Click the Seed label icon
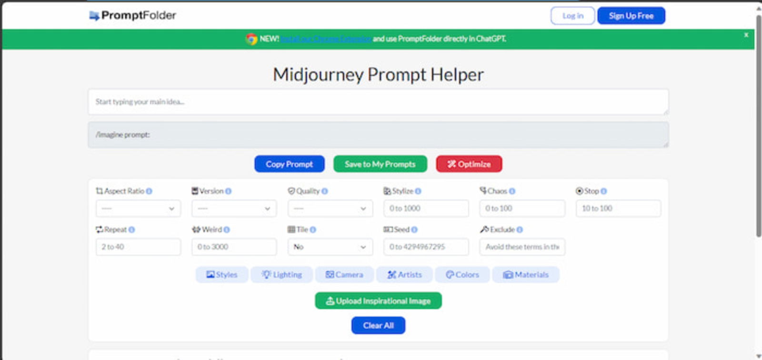Screen dimensions: 762x360 (x=388, y=229)
